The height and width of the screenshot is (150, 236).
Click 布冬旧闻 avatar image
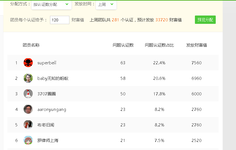pos(28,125)
